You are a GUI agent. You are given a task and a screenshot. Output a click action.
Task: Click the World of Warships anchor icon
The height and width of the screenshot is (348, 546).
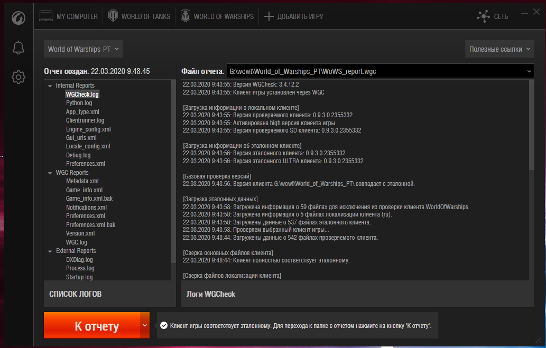coord(186,16)
